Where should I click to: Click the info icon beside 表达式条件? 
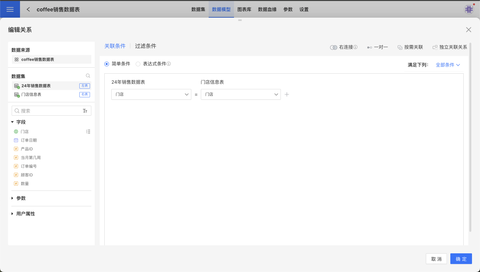(169, 64)
